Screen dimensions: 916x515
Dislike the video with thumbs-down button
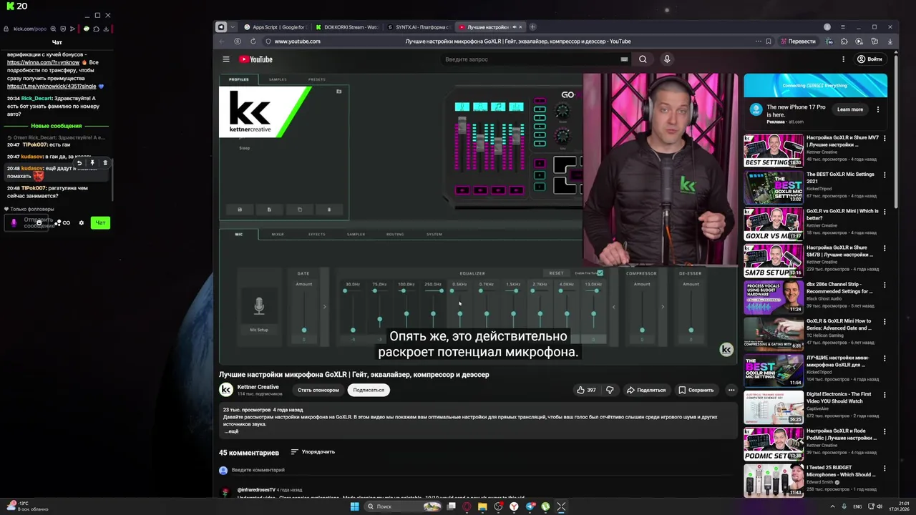tap(610, 390)
